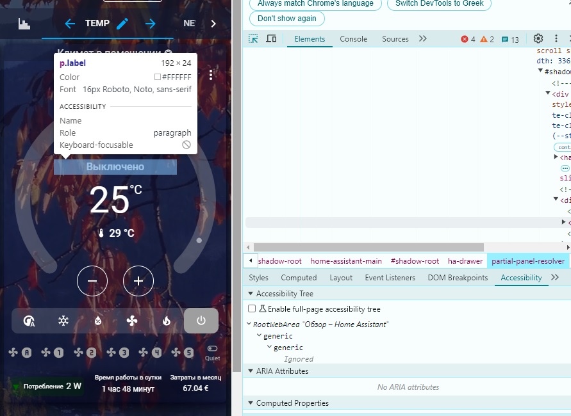Choose the fan-only mode icon
Image resolution: width=571 pixels, height=416 pixels.
(x=131, y=321)
